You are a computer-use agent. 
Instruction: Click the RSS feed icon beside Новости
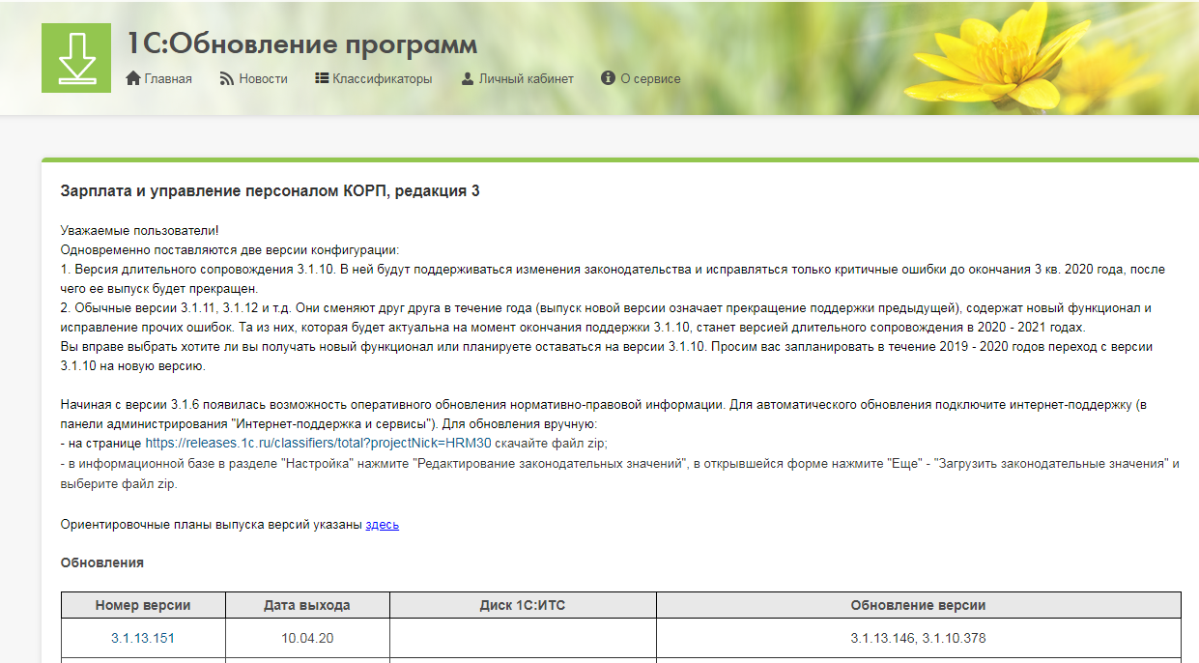click(227, 78)
